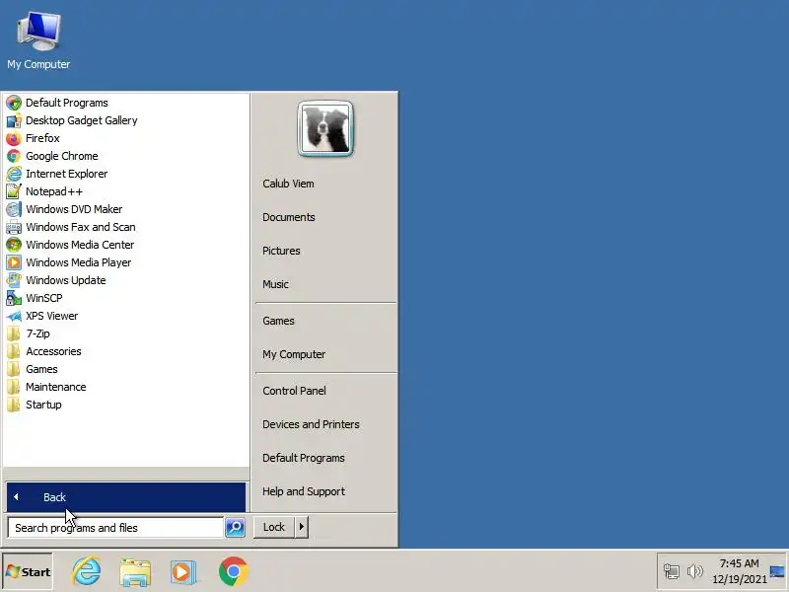
Task: Launch Notepad++ icon
Action: 14,191
